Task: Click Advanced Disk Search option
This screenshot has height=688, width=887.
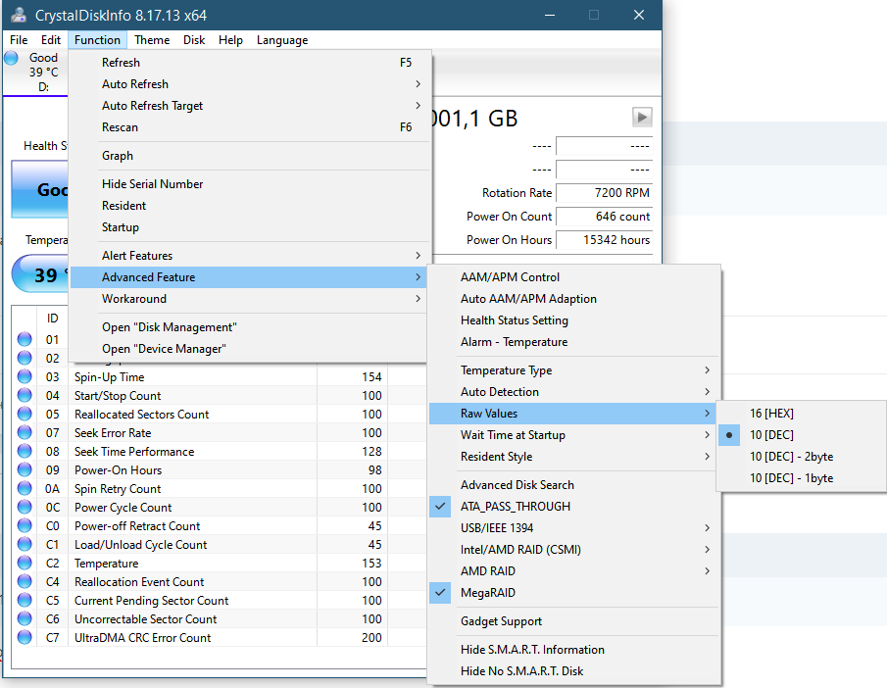Action: pos(573,485)
